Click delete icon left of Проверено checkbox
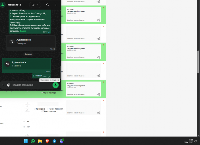200x145 pixels. point(27,103)
